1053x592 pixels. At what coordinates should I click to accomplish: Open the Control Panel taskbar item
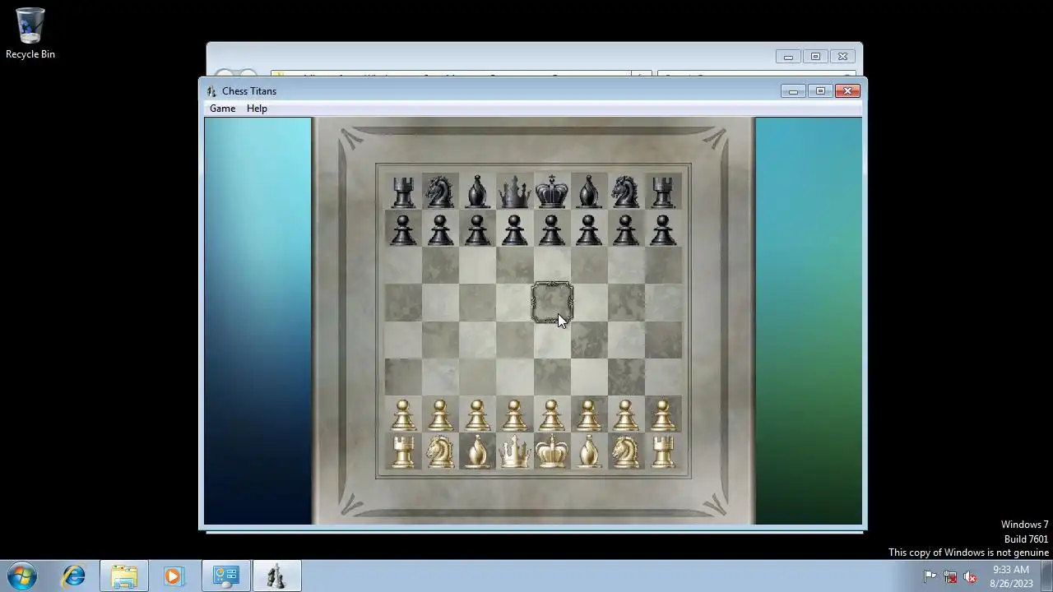pyautogui.click(x=225, y=576)
